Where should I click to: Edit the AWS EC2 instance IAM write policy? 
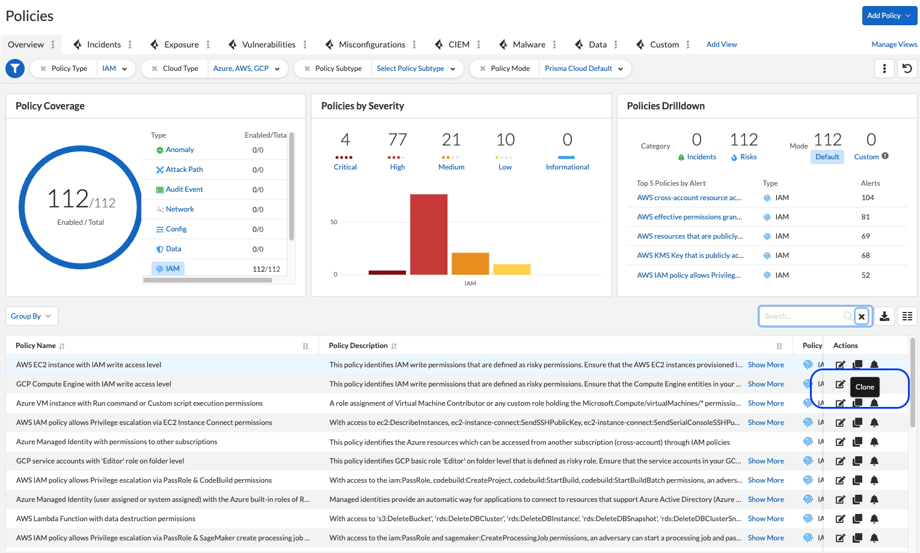pyautogui.click(x=841, y=365)
